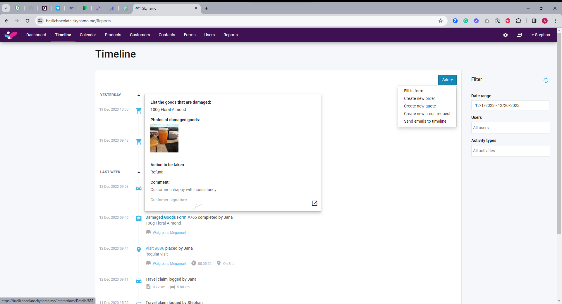The image size is (562, 304).
Task: Bookmark this page with star icon
Action: coord(440,21)
